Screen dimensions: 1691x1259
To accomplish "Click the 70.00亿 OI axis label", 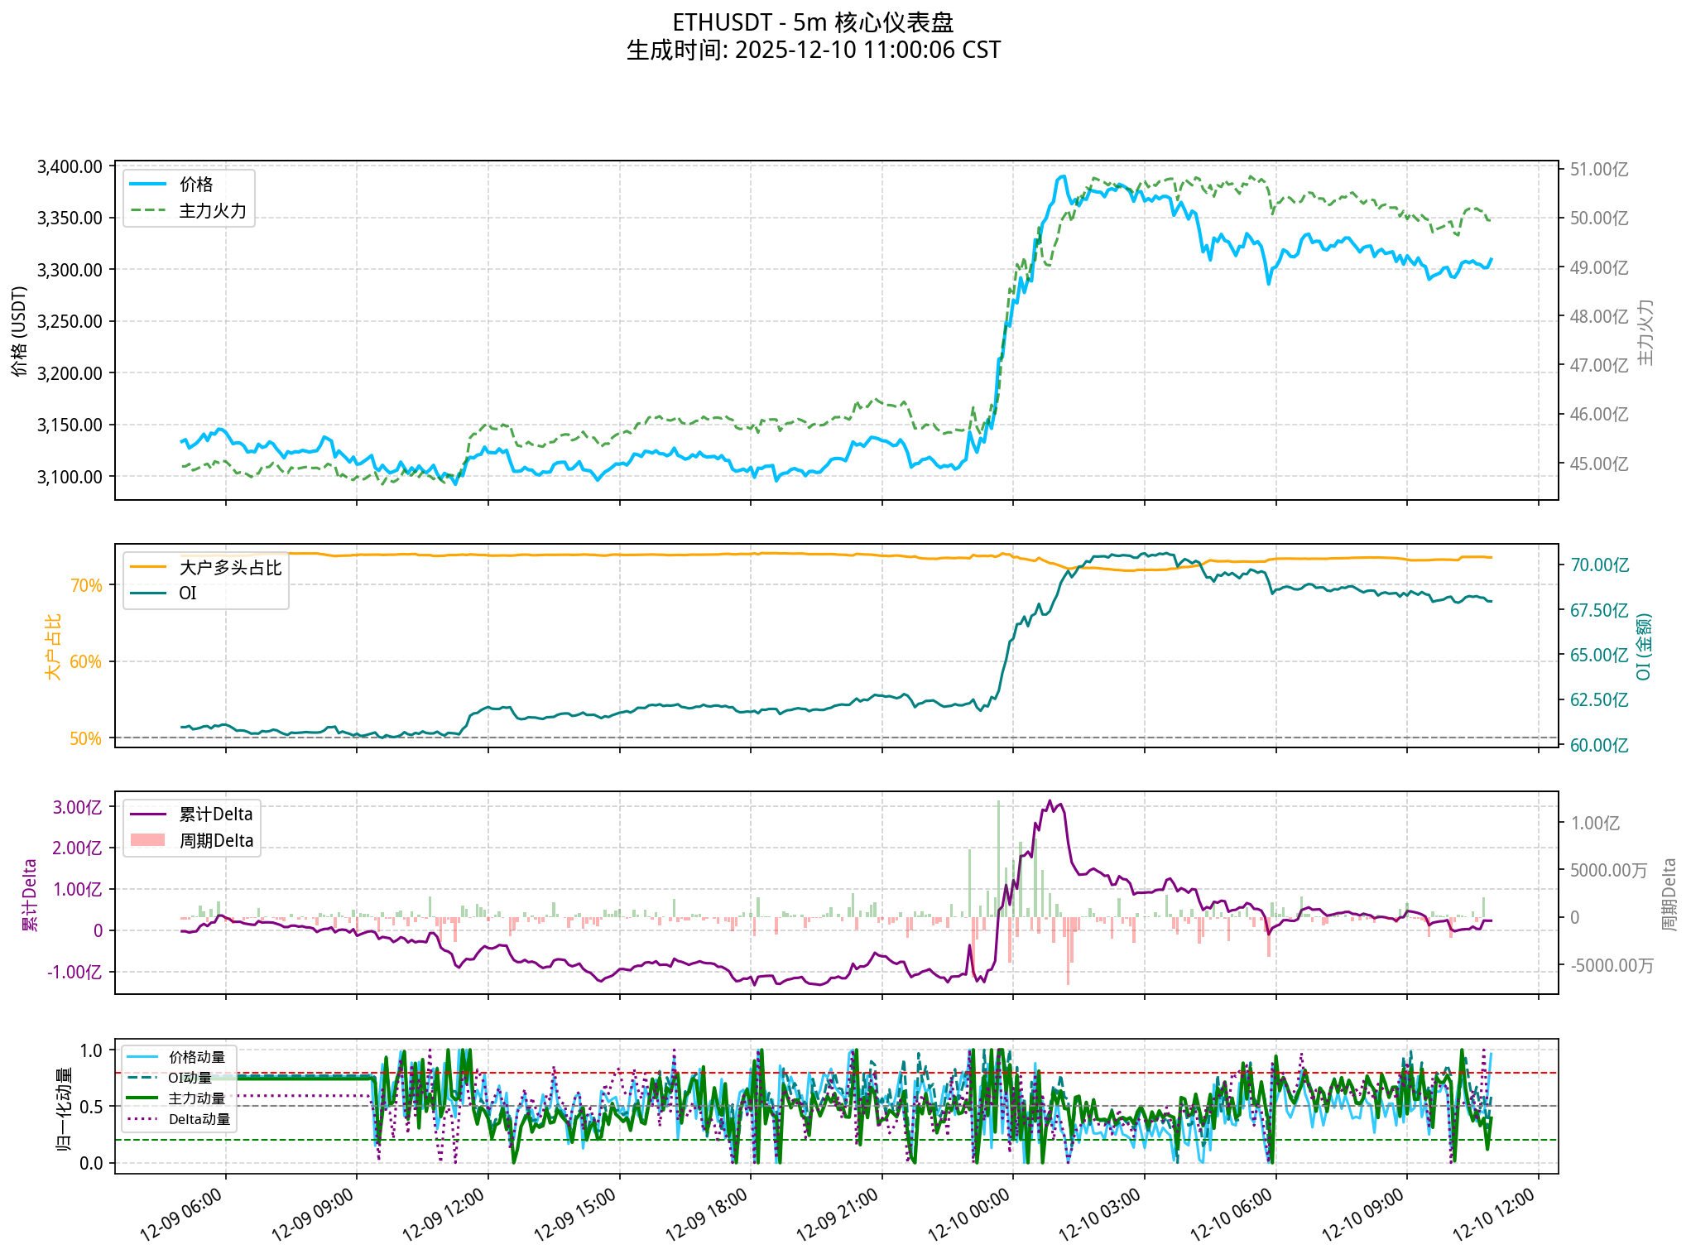I will coord(1599,565).
